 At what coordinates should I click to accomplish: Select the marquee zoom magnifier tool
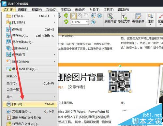point(93,16)
